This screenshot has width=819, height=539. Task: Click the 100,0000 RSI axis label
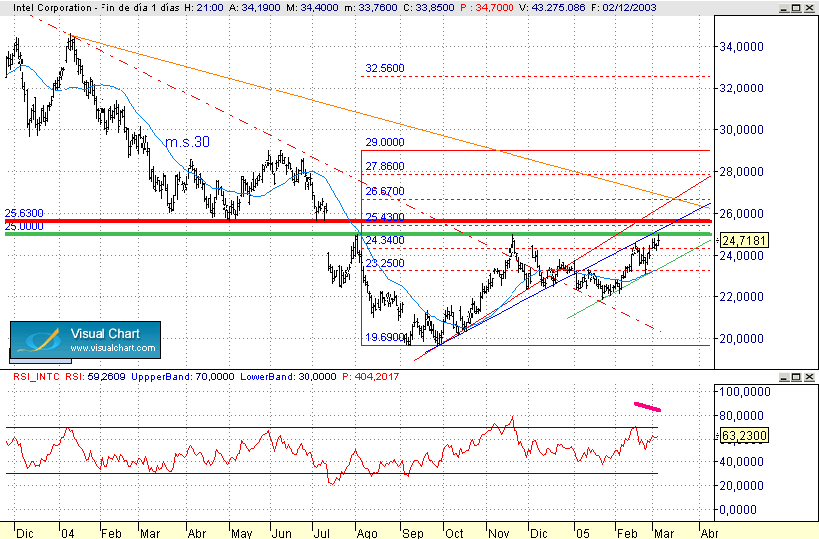pyautogui.click(x=744, y=392)
